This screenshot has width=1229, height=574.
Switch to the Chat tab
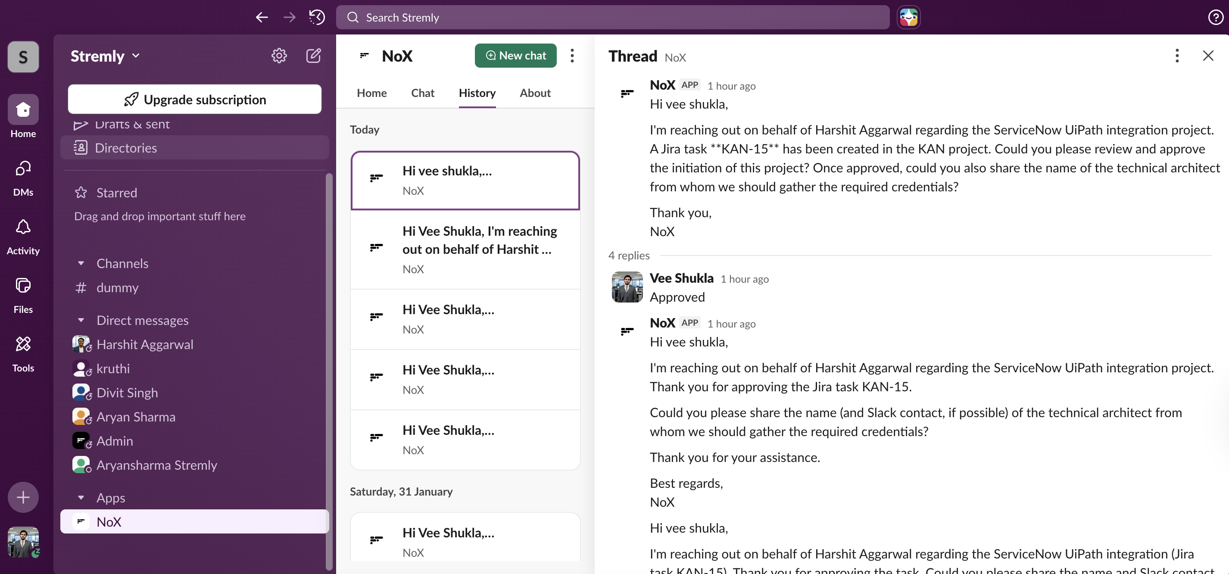[x=422, y=93]
